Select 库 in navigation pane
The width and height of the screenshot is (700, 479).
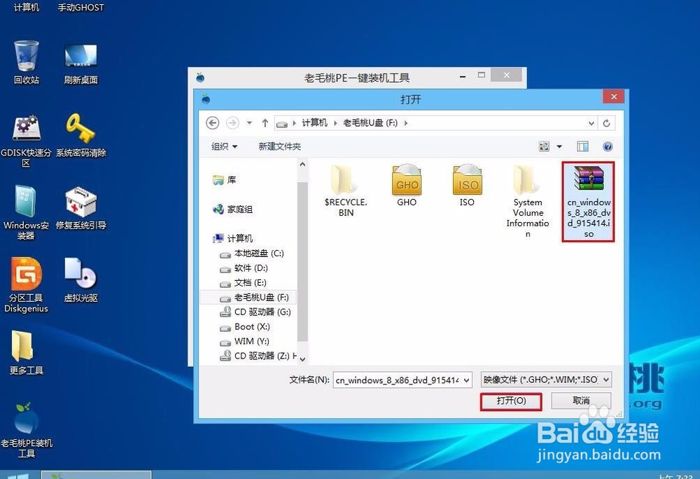coord(225,180)
